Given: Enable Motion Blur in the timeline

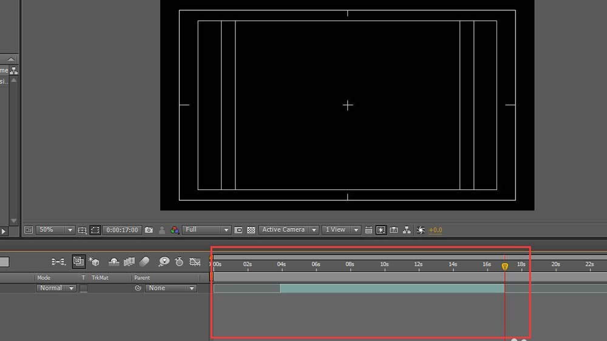Looking at the screenshot, I should [144, 262].
